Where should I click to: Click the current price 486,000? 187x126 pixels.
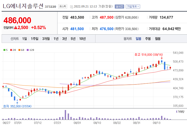pyautogui.click(x=17, y=20)
